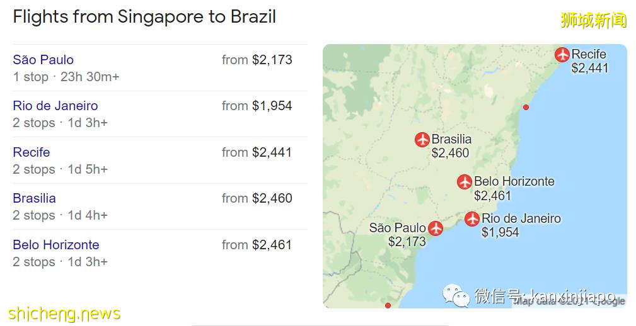The width and height of the screenshot is (636, 326).
Task: Select the Belo Horizonte airplane pin
Action: coord(465,182)
